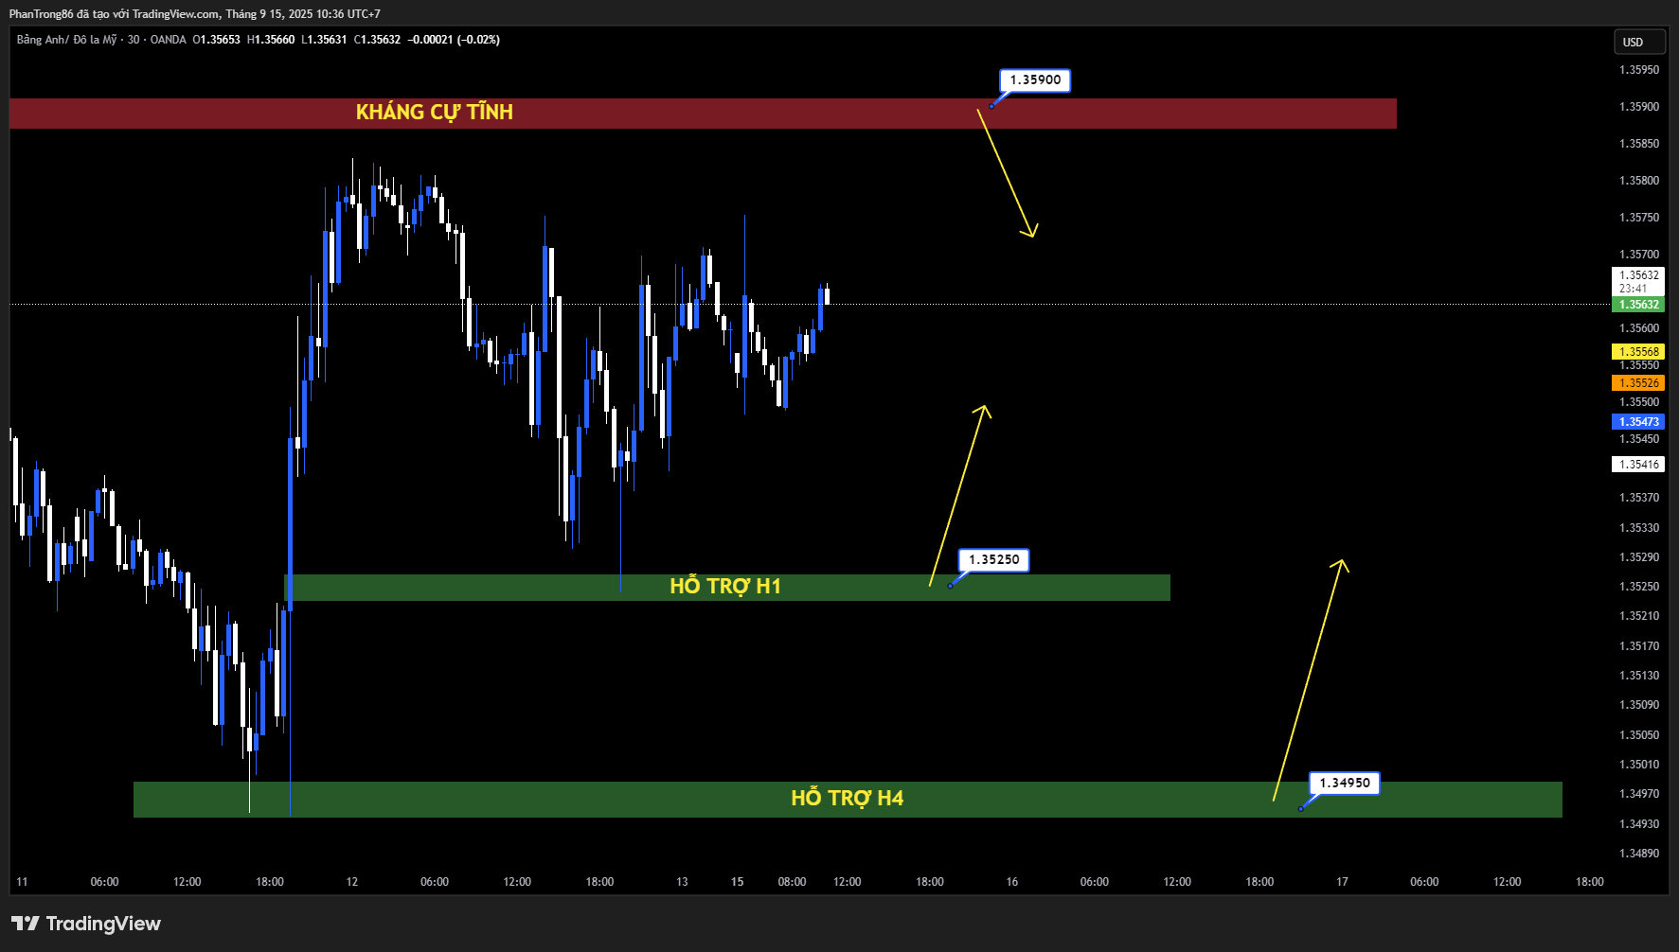Click the TradingView logo
Image resolution: width=1679 pixels, height=952 pixels.
[x=86, y=924]
